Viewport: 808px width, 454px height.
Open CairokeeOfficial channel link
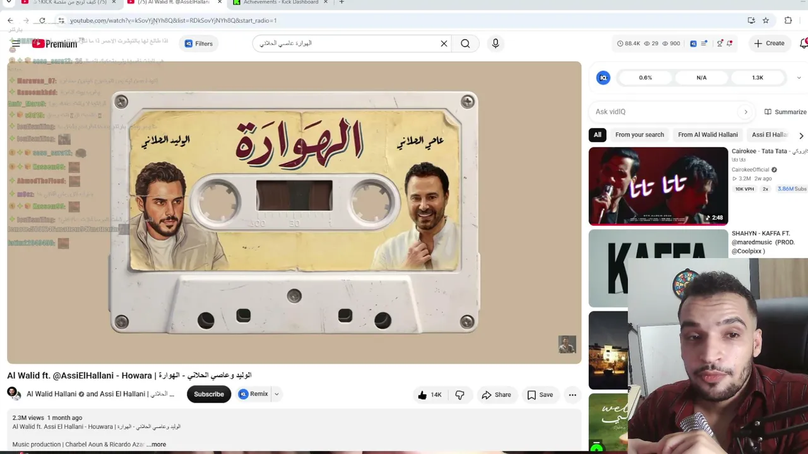[751, 170]
